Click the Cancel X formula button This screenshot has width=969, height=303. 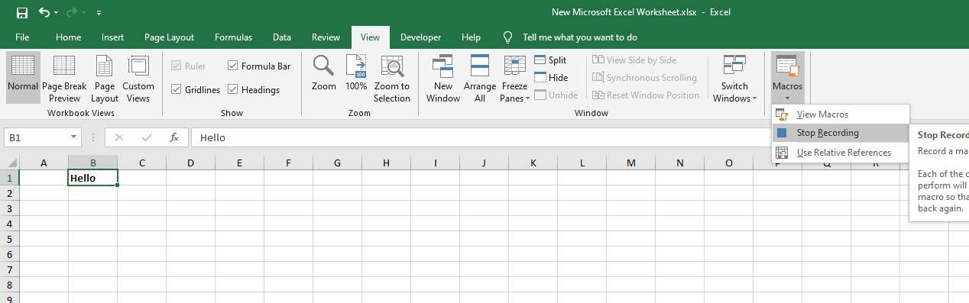click(118, 137)
